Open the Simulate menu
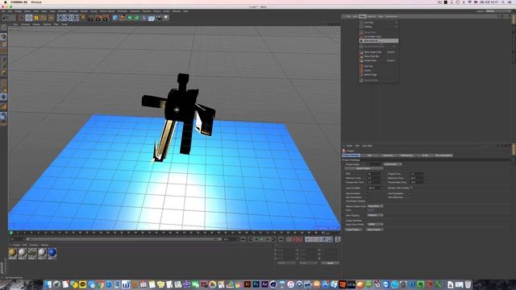 pyautogui.click(x=73, y=11)
